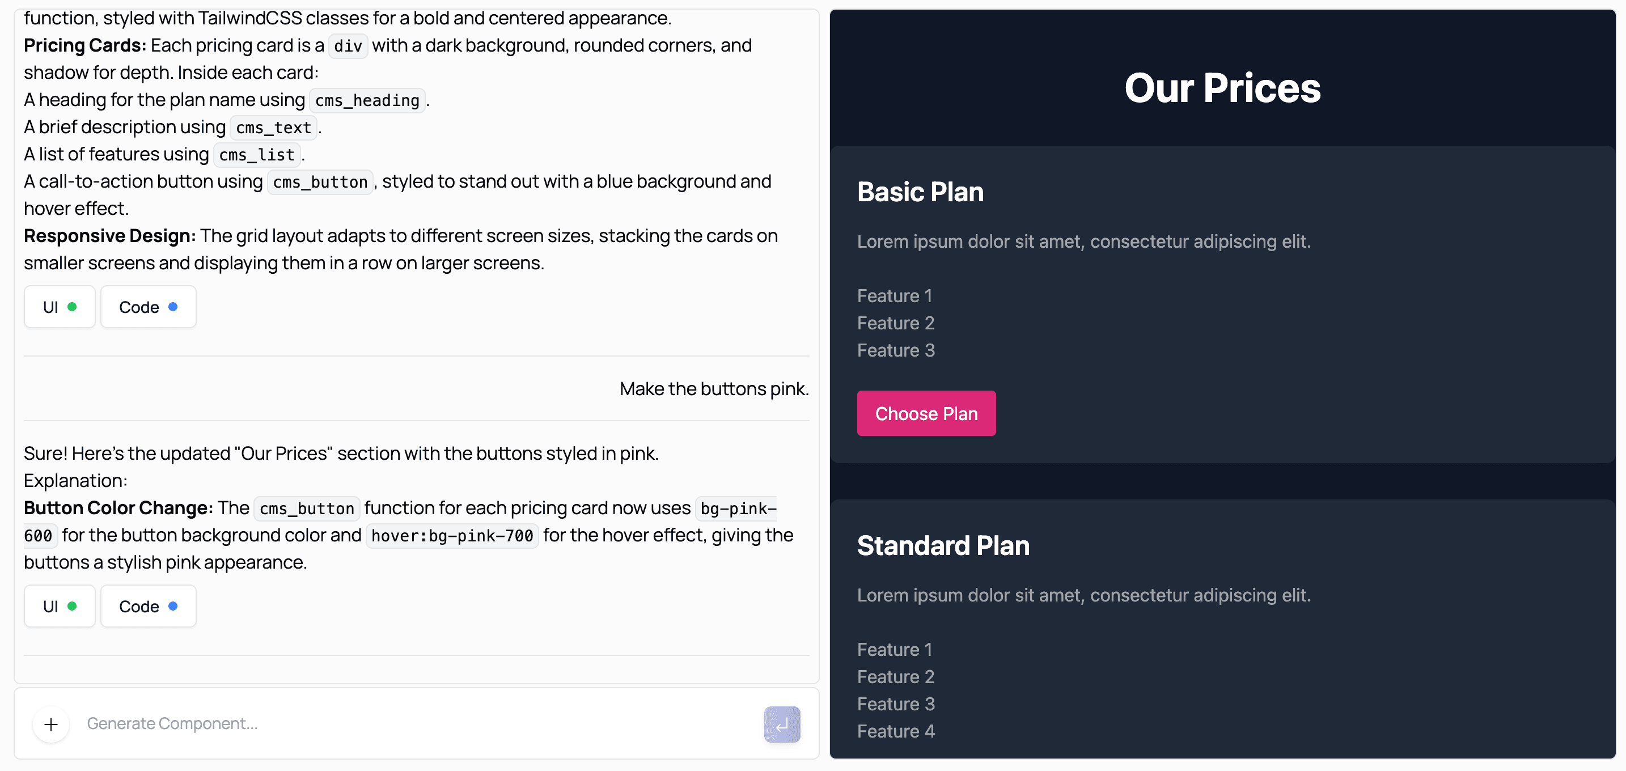1626x771 pixels.
Task: Click the "Make the buttons pink." message
Action: [714, 389]
